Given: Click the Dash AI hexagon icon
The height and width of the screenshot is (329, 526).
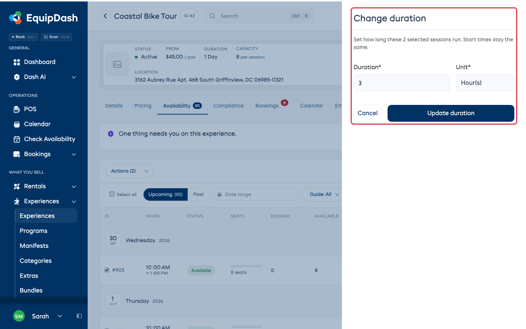Looking at the screenshot, I should point(17,77).
